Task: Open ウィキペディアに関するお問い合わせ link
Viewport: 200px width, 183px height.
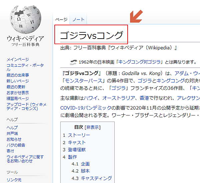Action: pyautogui.click(x=25, y=159)
